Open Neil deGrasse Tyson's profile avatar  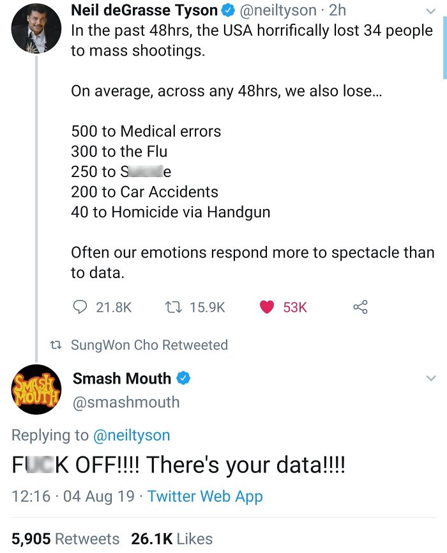click(36, 28)
